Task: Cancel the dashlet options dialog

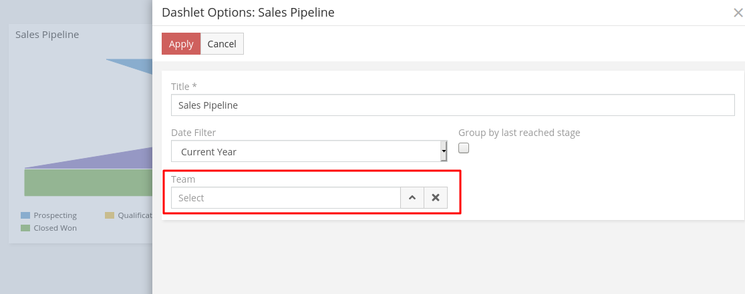Action: coord(222,44)
